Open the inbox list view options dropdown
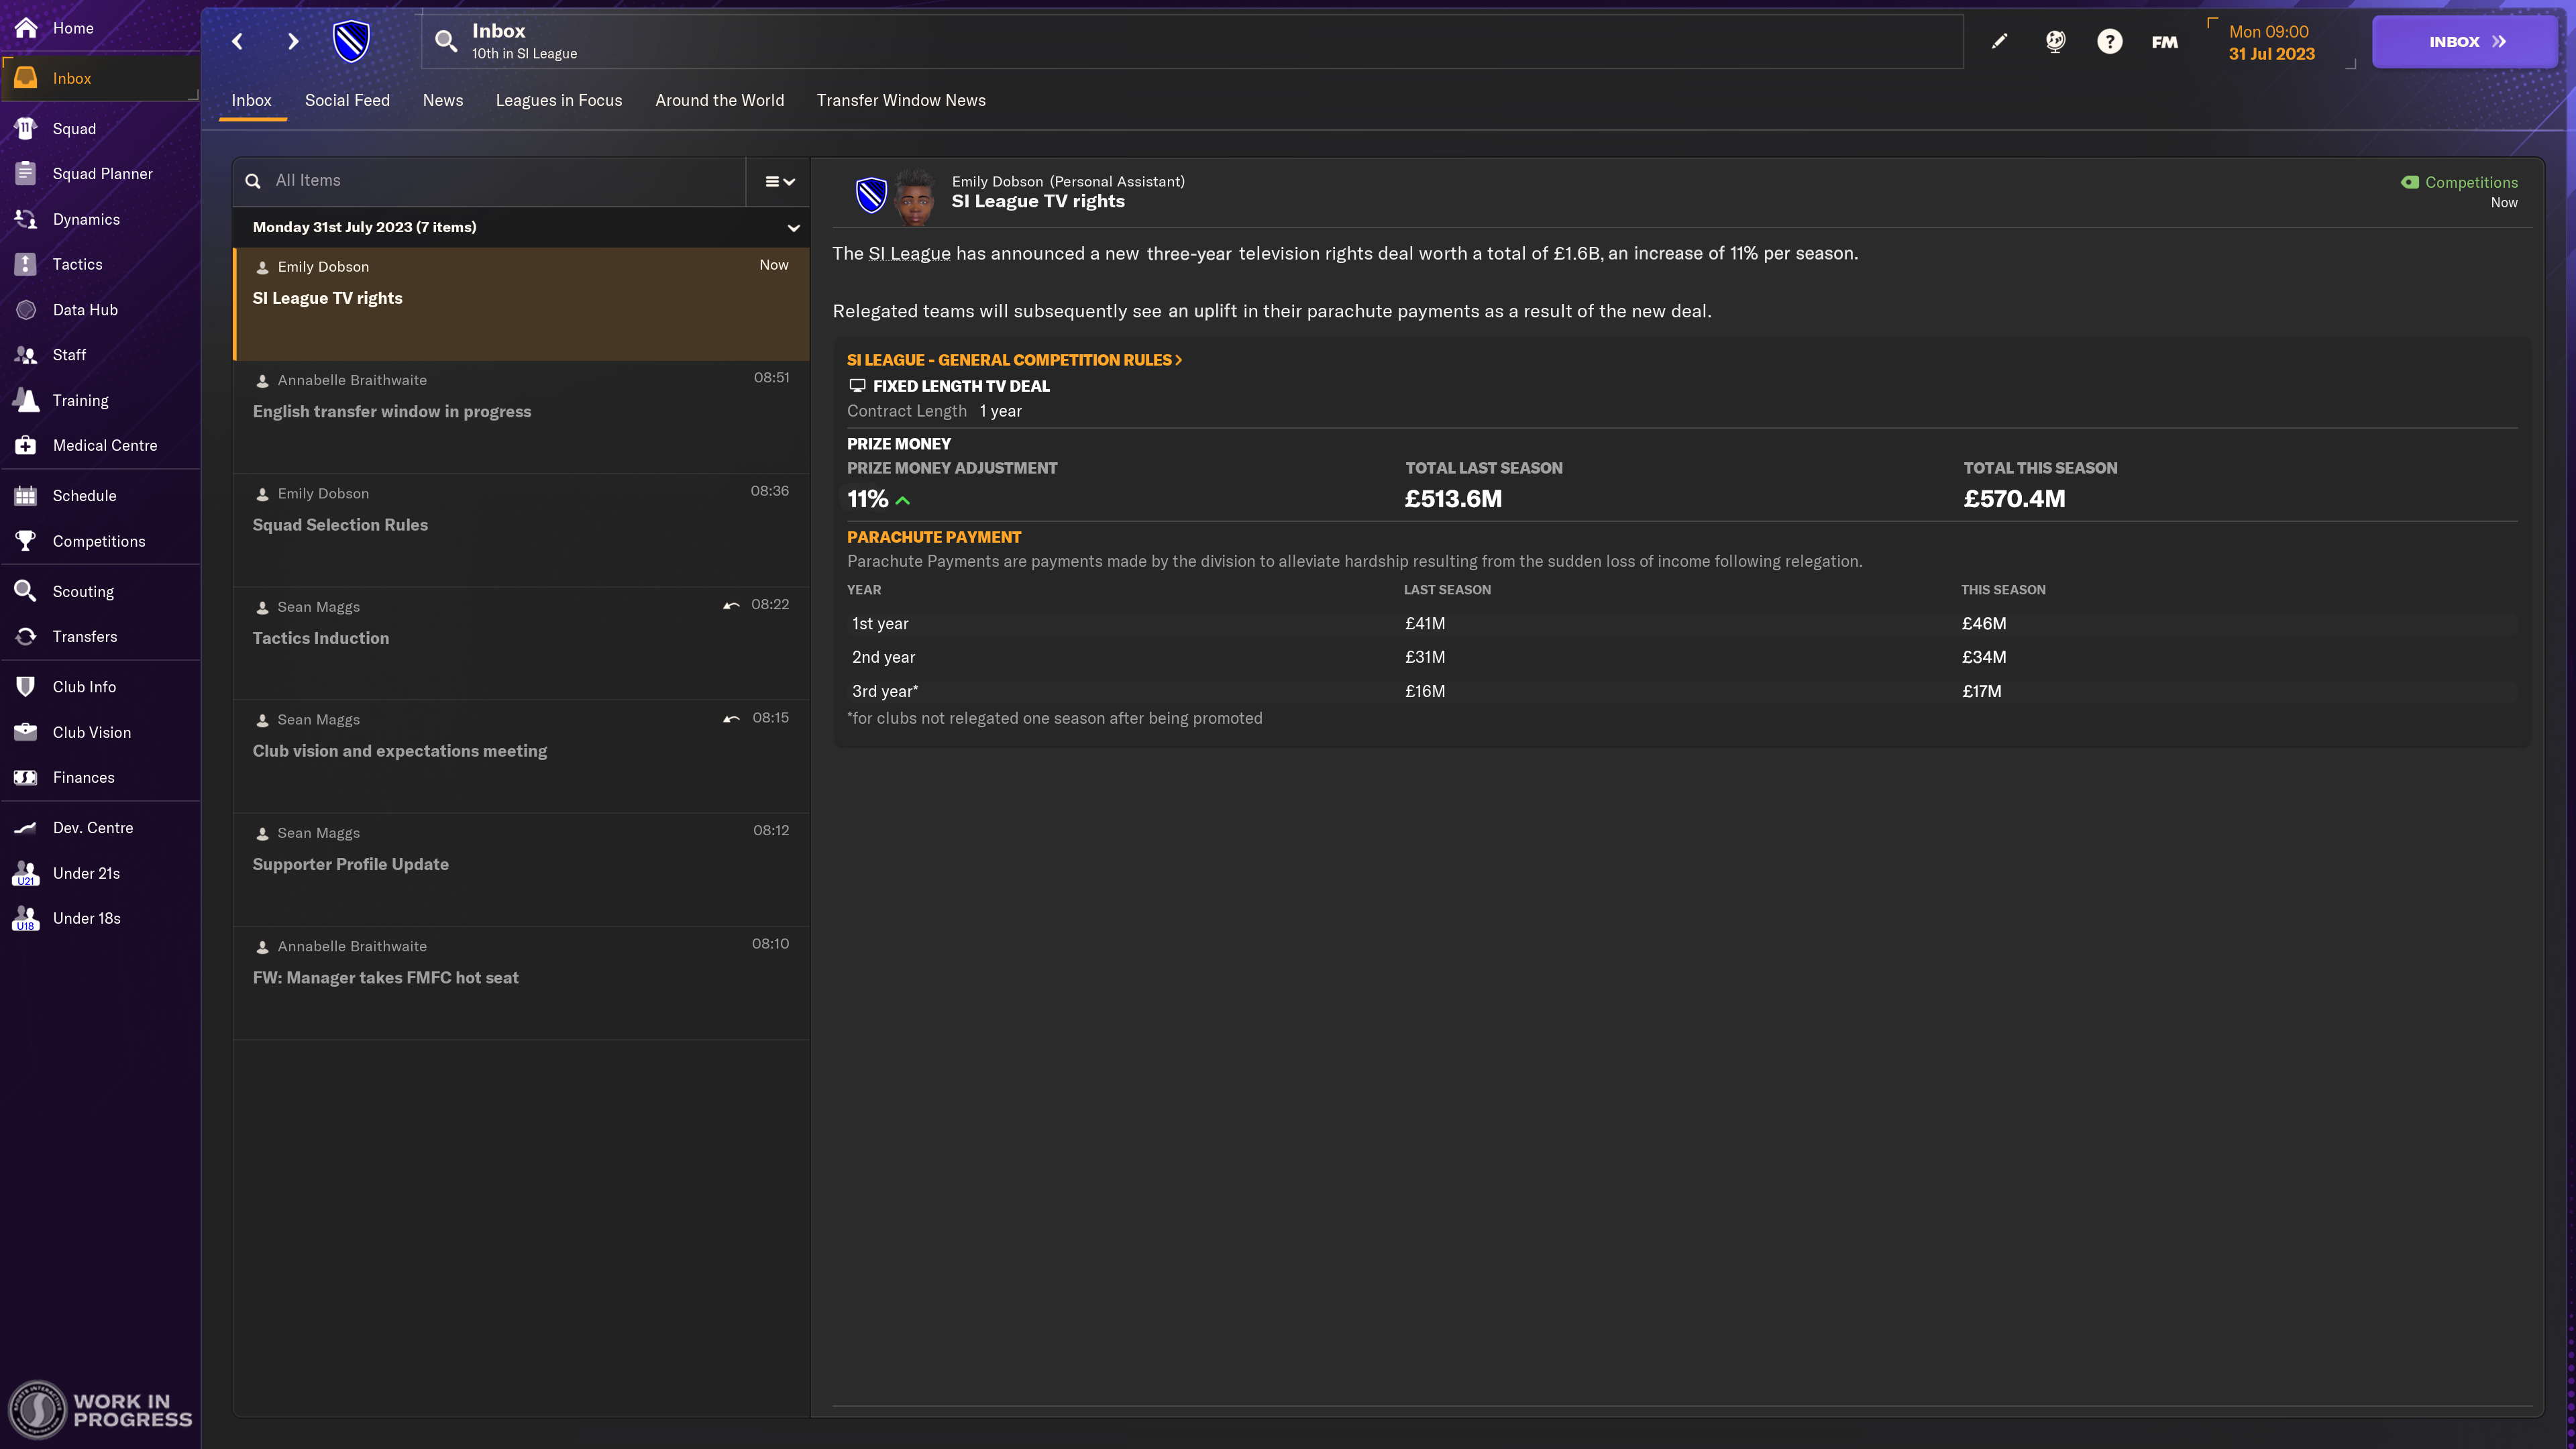This screenshot has height=1449, width=2576. pos(779,181)
